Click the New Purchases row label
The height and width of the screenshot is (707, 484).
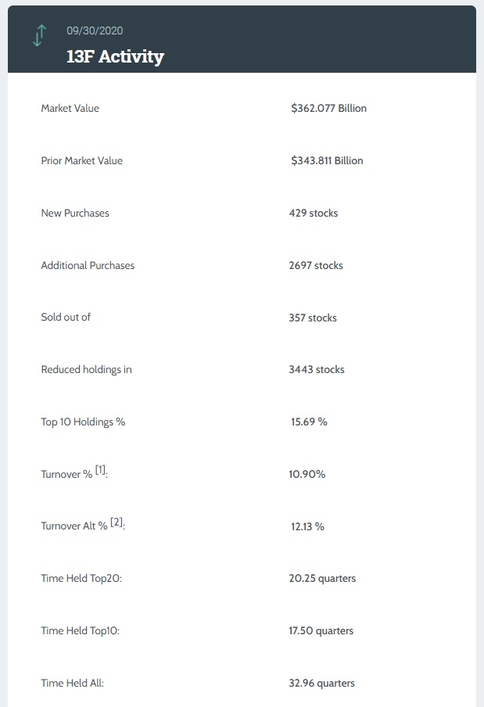click(x=75, y=213)
